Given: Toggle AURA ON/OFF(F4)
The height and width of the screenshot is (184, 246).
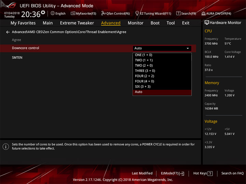Looking at the screenshot, I should [x=216, y=13].
